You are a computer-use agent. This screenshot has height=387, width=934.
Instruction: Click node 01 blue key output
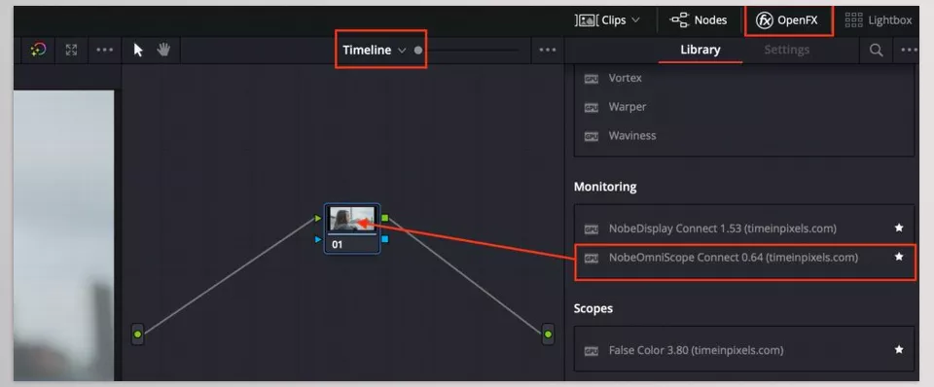click(x=385, y=239)
